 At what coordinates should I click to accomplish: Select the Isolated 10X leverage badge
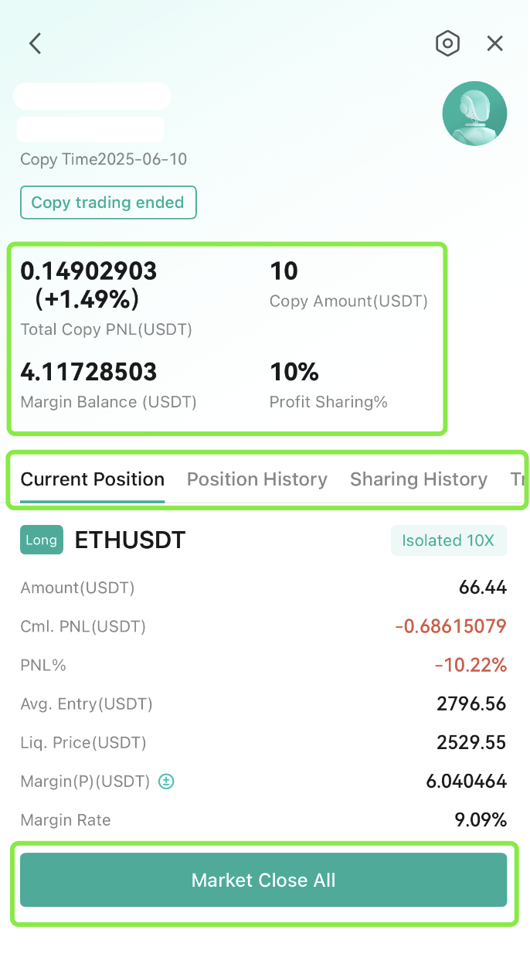tap(448, 540)
